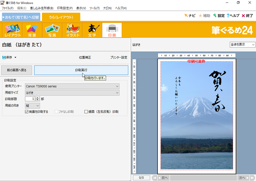Open the レイアウト layout tool
The height and width of the screenshot is (181, 256).
point(12,30)
